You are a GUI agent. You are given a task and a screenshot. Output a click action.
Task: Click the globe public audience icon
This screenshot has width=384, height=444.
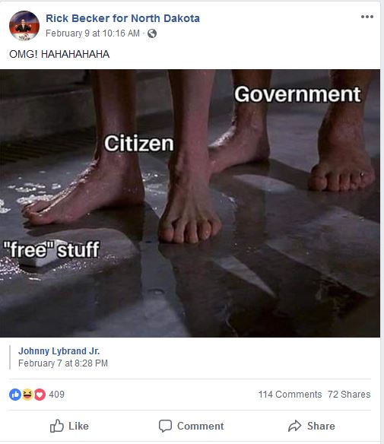coord(152,33)
